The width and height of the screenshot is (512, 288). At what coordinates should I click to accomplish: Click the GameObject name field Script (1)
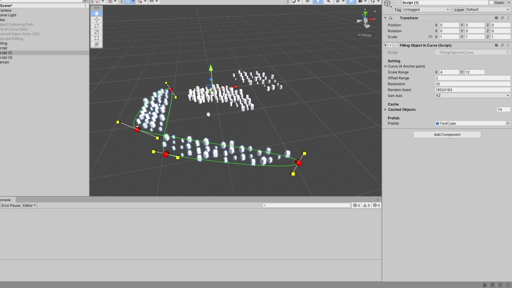click(x=445, y=3)
